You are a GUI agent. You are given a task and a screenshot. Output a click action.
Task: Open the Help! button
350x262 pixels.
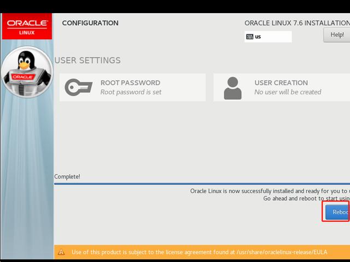(337, 35)
